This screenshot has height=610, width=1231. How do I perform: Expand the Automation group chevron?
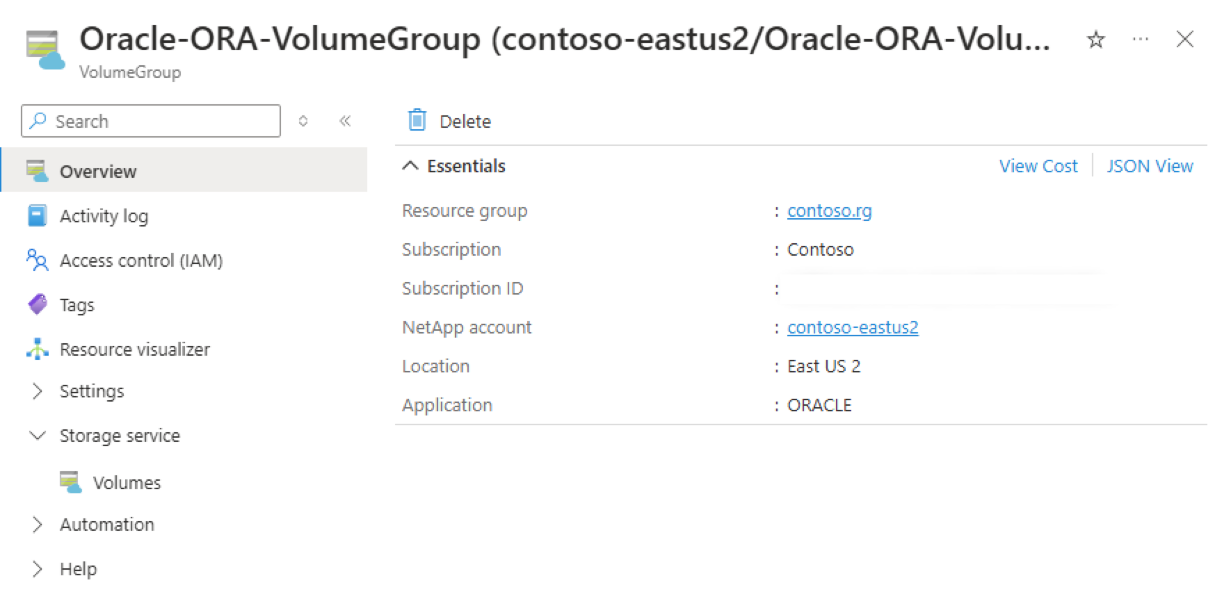[x=38, y=525]
